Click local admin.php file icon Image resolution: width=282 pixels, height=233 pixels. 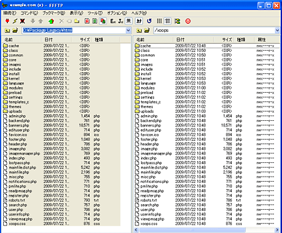pos(6,116)
